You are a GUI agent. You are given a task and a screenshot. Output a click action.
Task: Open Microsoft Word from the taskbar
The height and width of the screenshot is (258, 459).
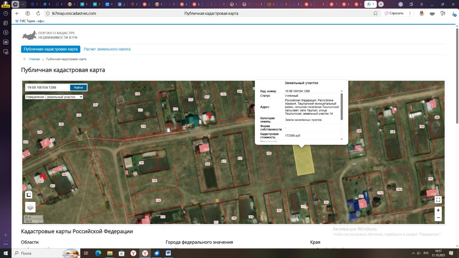(x=168, y=253)
